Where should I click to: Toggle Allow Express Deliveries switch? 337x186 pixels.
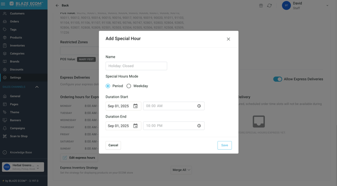click(x=277, y=79)
